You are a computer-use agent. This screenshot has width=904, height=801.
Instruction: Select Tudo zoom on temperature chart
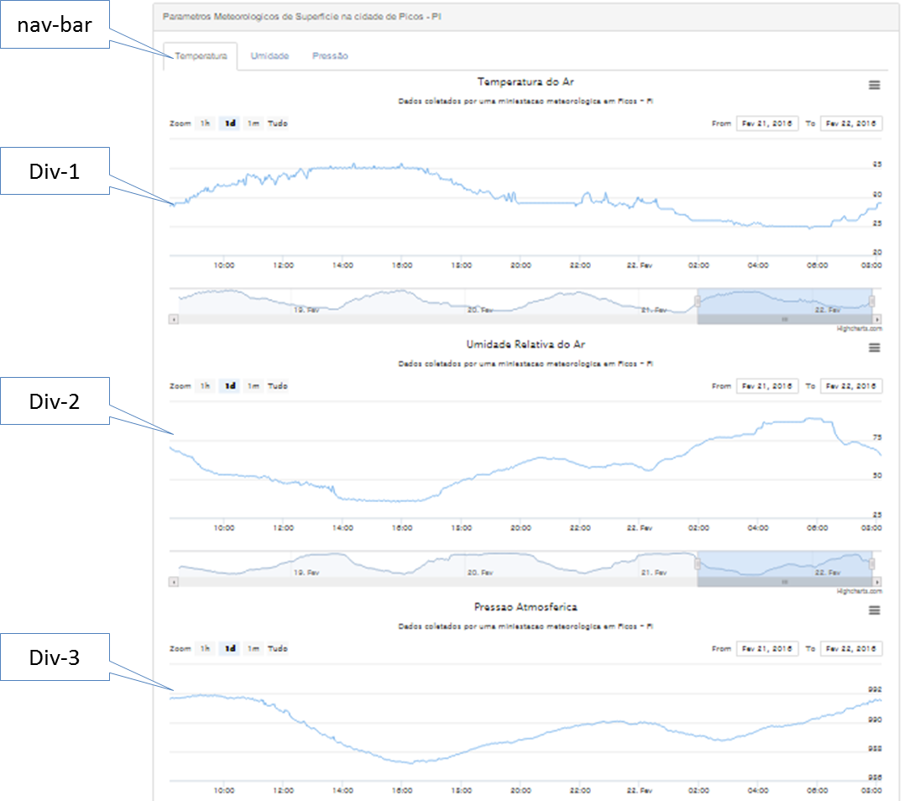[277, 123]
